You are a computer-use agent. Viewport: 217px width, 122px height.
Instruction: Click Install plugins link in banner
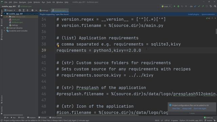(x=194, y=14)
